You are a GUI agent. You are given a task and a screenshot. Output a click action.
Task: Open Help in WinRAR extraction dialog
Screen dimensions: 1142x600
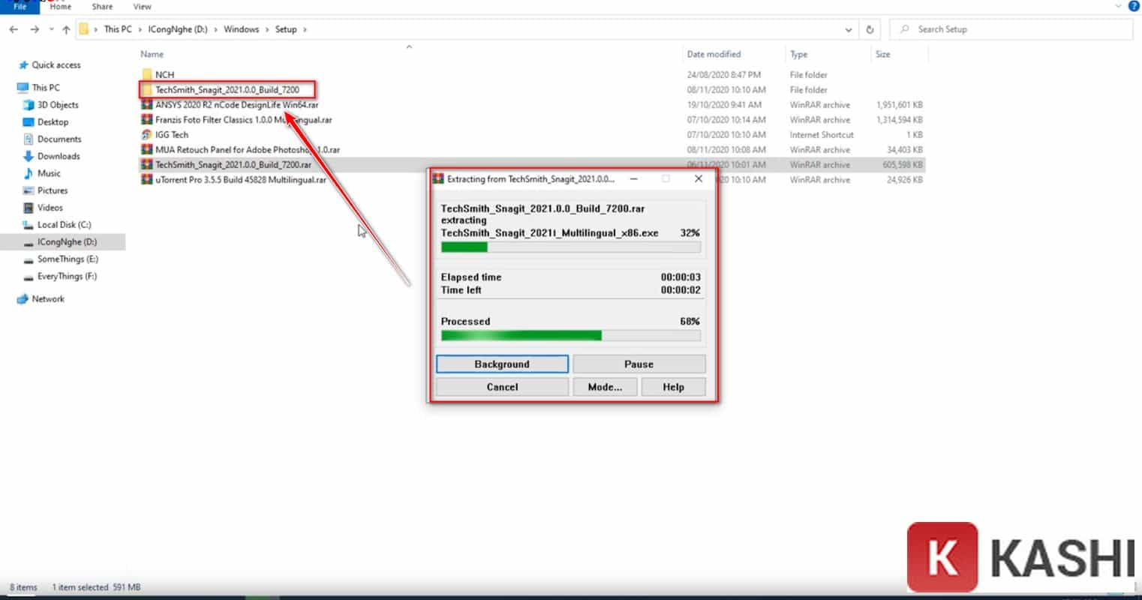[x=673, y=387]
